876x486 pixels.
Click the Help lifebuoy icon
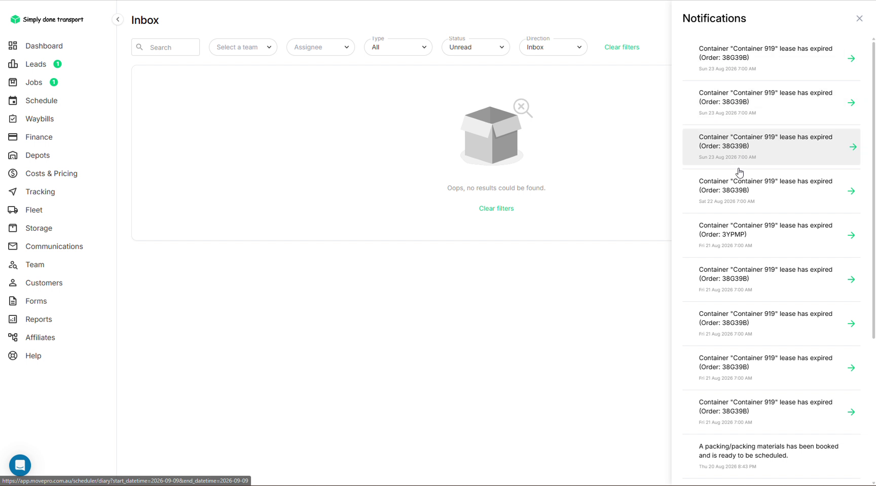(x=13, y=355)
